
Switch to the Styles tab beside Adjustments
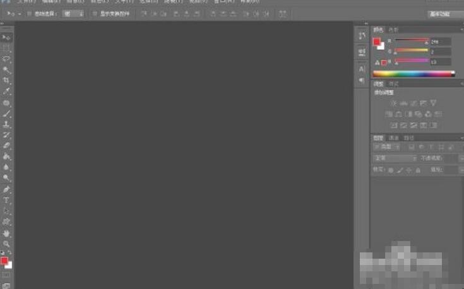click(x=393, y=84)
